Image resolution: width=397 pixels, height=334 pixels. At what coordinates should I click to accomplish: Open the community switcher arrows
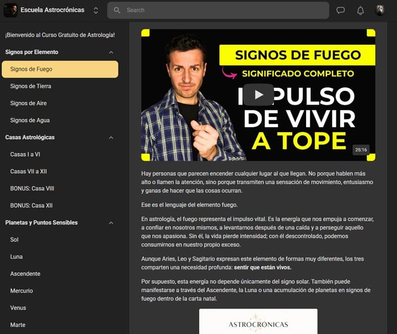point(96,10)
